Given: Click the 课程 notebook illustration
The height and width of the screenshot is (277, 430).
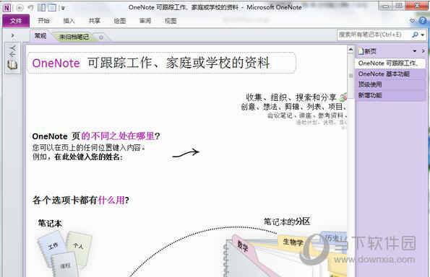Looking at the screenshot, I should (x=65, y=265).
